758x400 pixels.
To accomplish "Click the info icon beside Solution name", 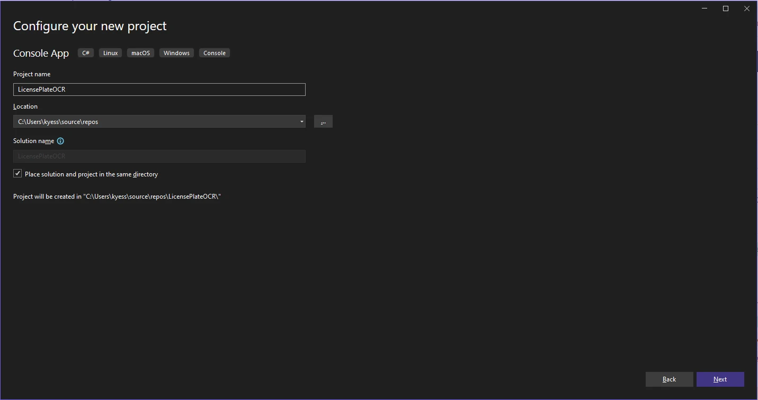I will point(60,141).
